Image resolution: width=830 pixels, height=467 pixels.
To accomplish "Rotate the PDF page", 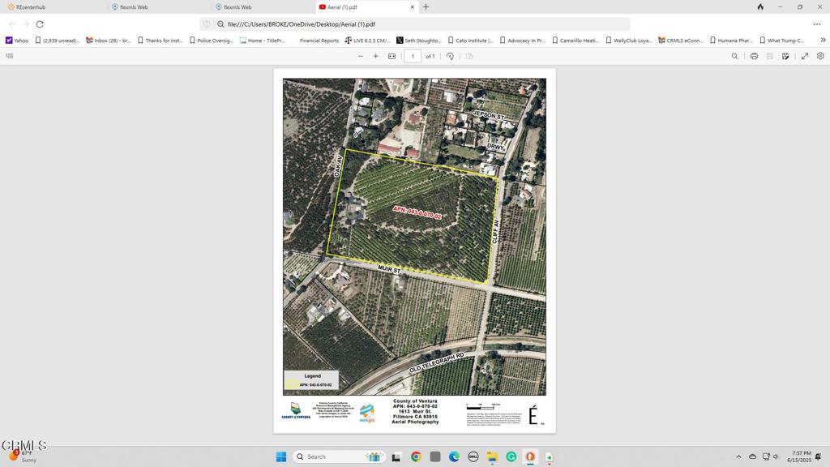I will [450, 56].
